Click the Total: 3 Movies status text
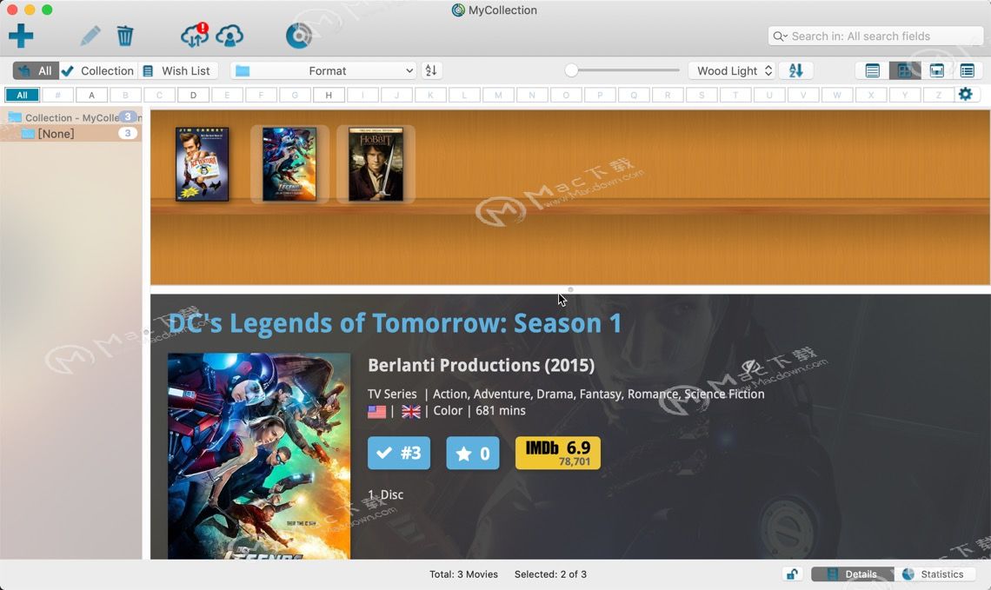The width and height of the screenshot is (991, 590). [x=463, y=574]
